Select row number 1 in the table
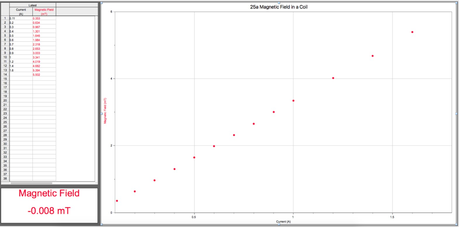Image resolution: width=459 pixels, height=227 pixels. 5,18
